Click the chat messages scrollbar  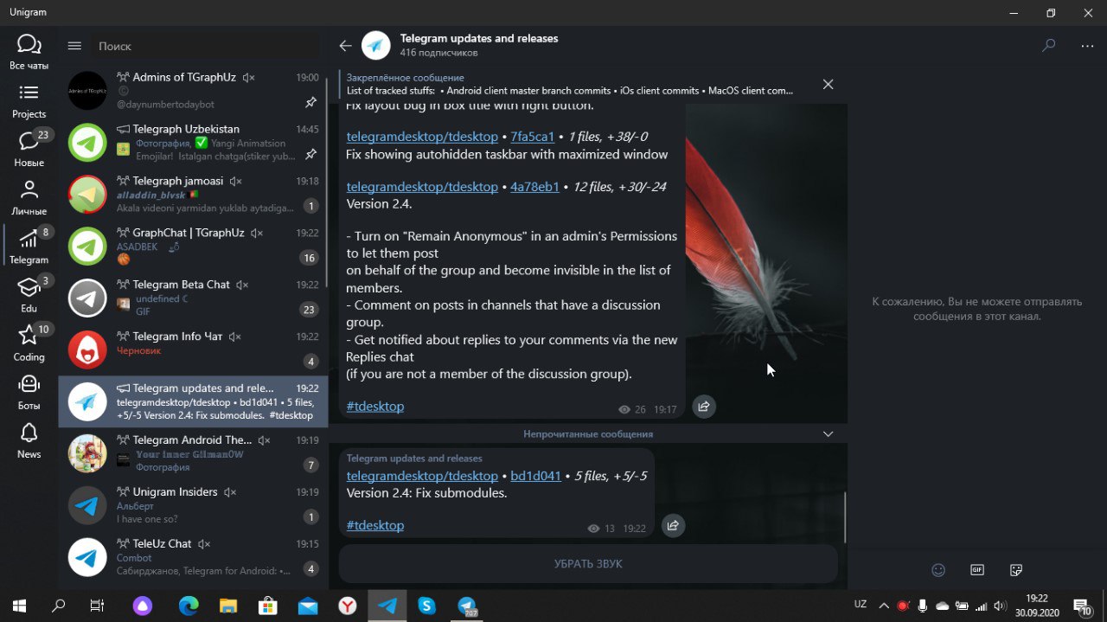[844, 517]
